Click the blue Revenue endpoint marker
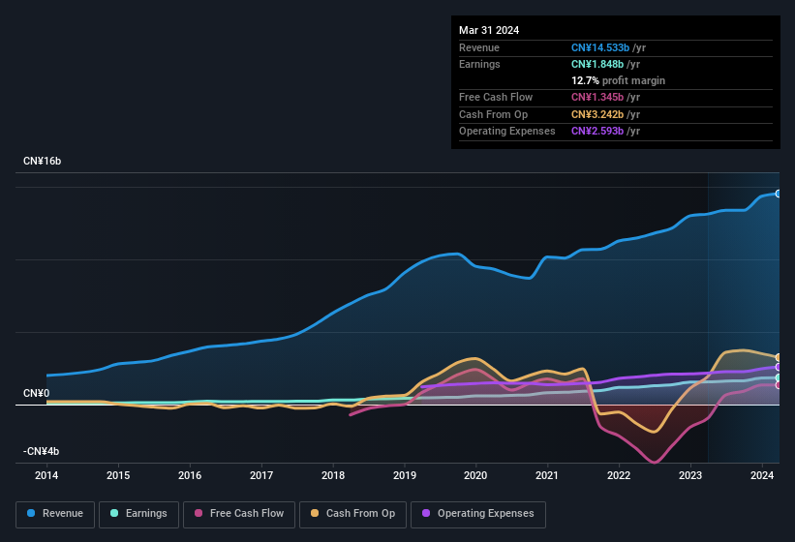The width and height of the screenshot is (795, 542). coord(778,194)
